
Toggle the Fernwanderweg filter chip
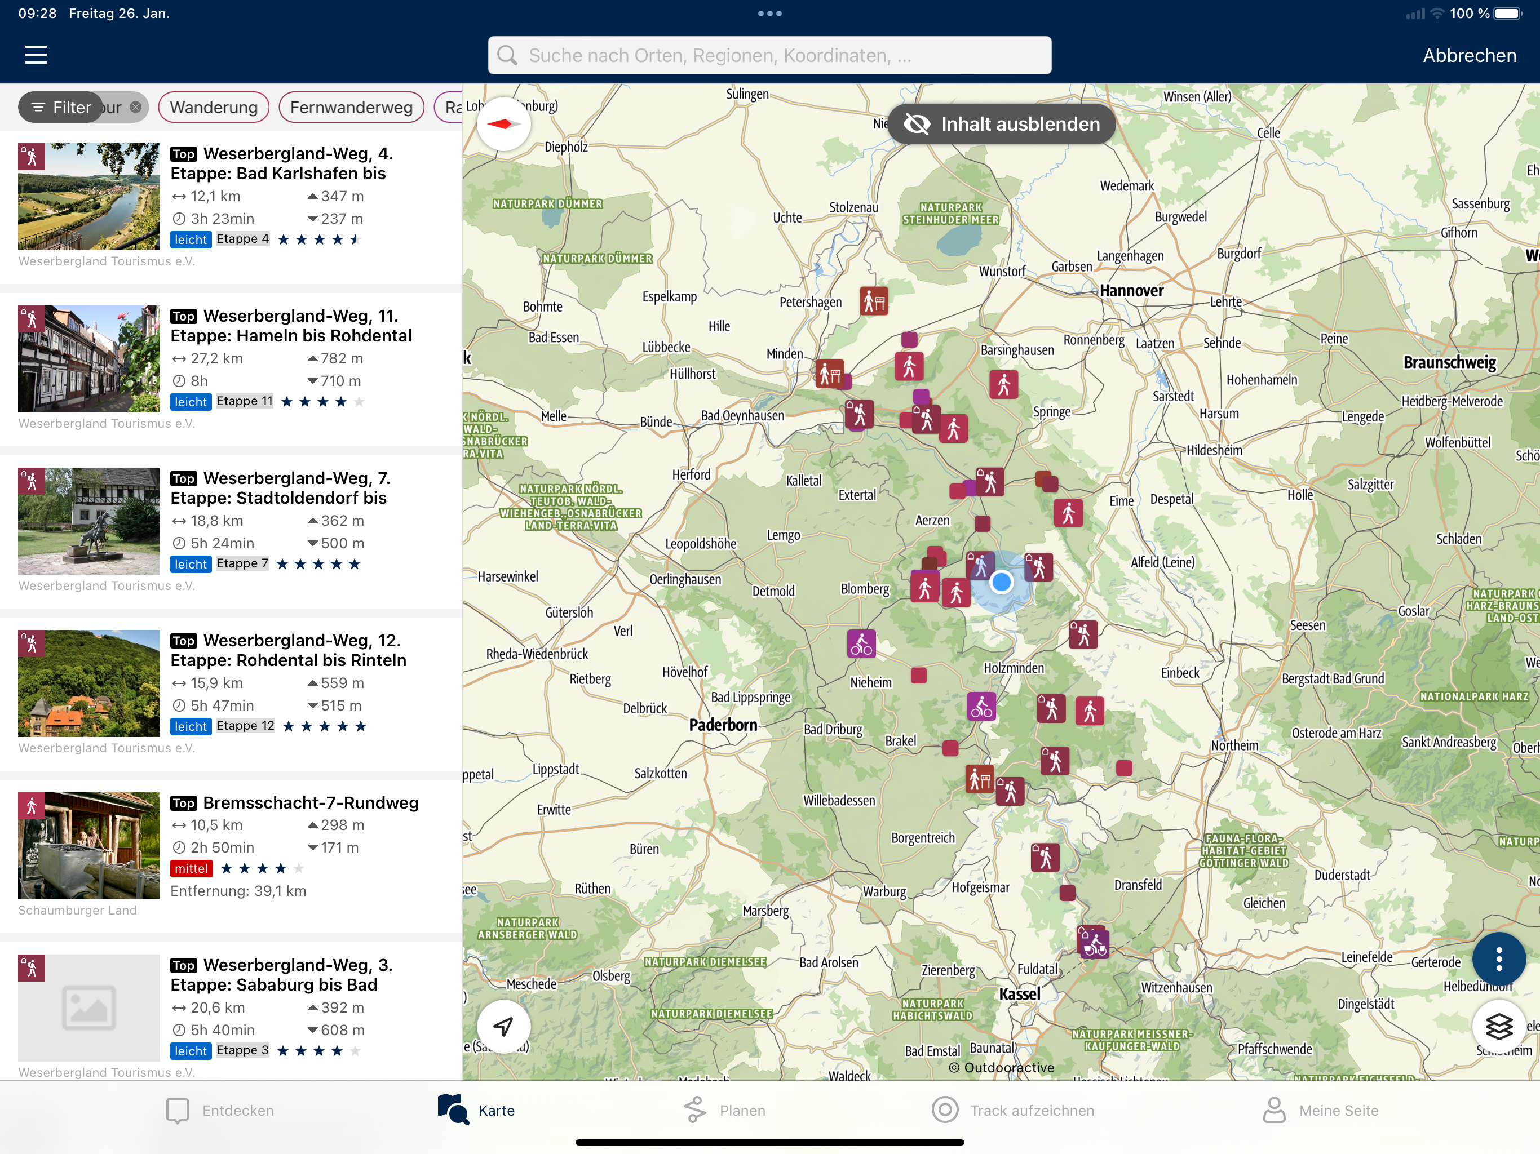[x=352, y=108]
